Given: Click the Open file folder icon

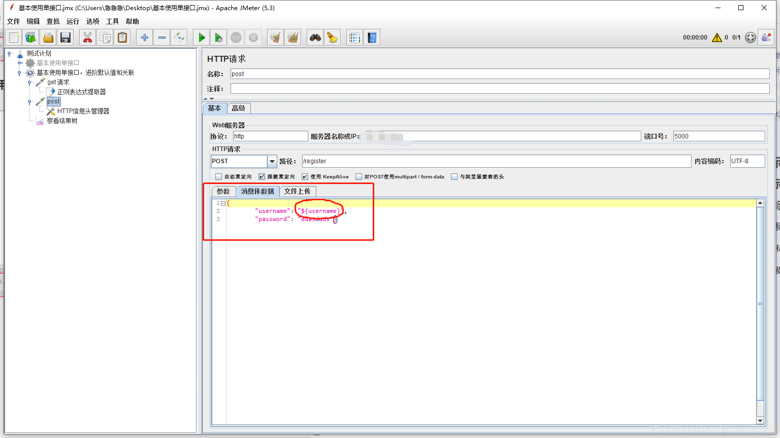Looking at the screenshot, I should pyautogui.click(x=48, y=38).
